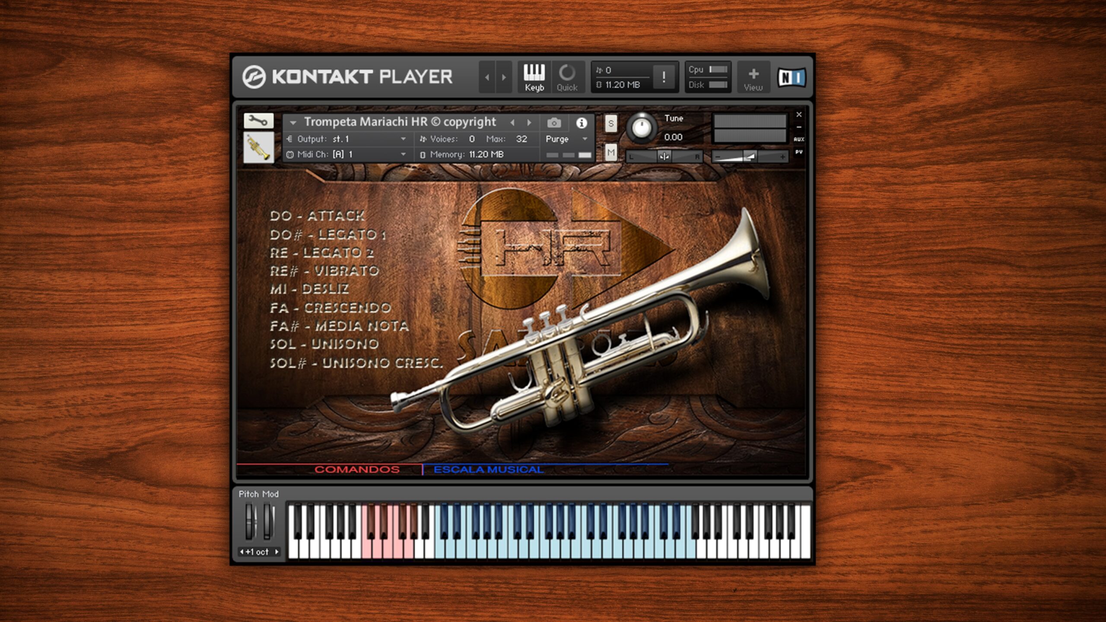Screen dimensions: 1106x622
Task: Click the 'SOL - UNISONO' text
Action: coord(324,344)
